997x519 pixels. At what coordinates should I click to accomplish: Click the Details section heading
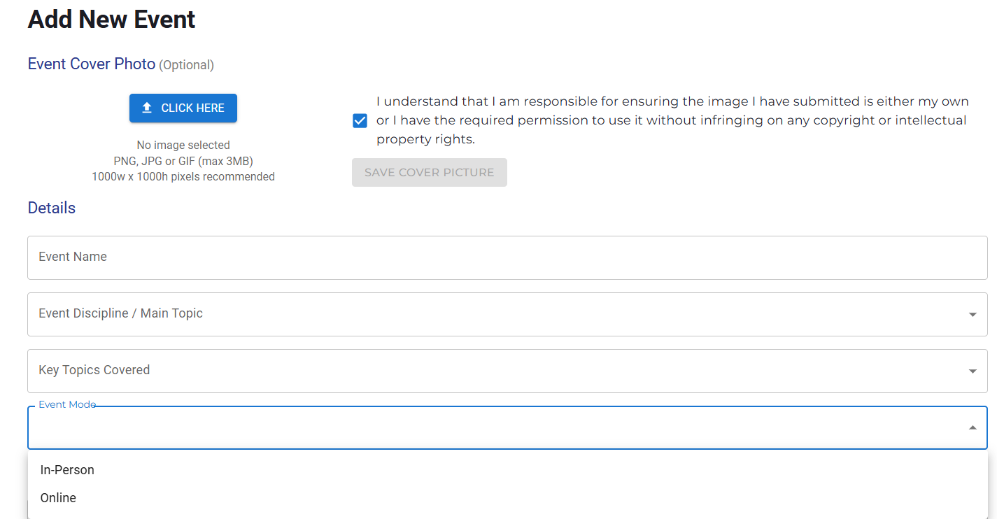[x=52, y=208]
